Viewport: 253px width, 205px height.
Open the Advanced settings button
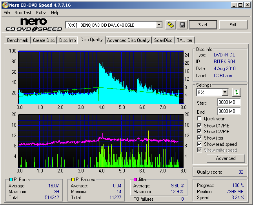(226, 158)
